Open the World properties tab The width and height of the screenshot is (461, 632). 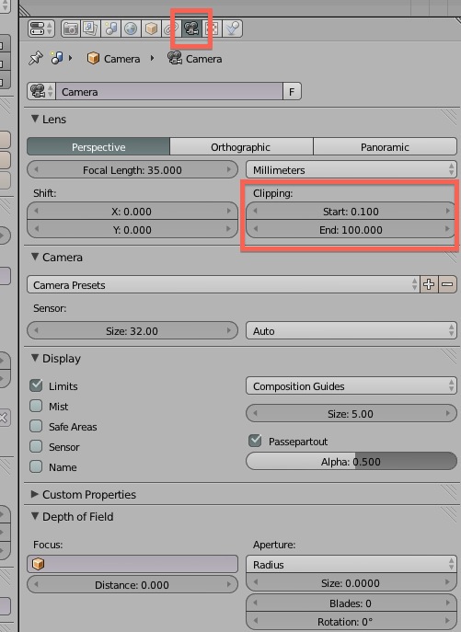click(x=131, y=29)
